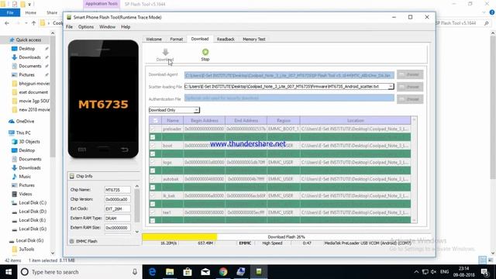Click the Download arrow icon
496x279 pixels.
(165, 52)
